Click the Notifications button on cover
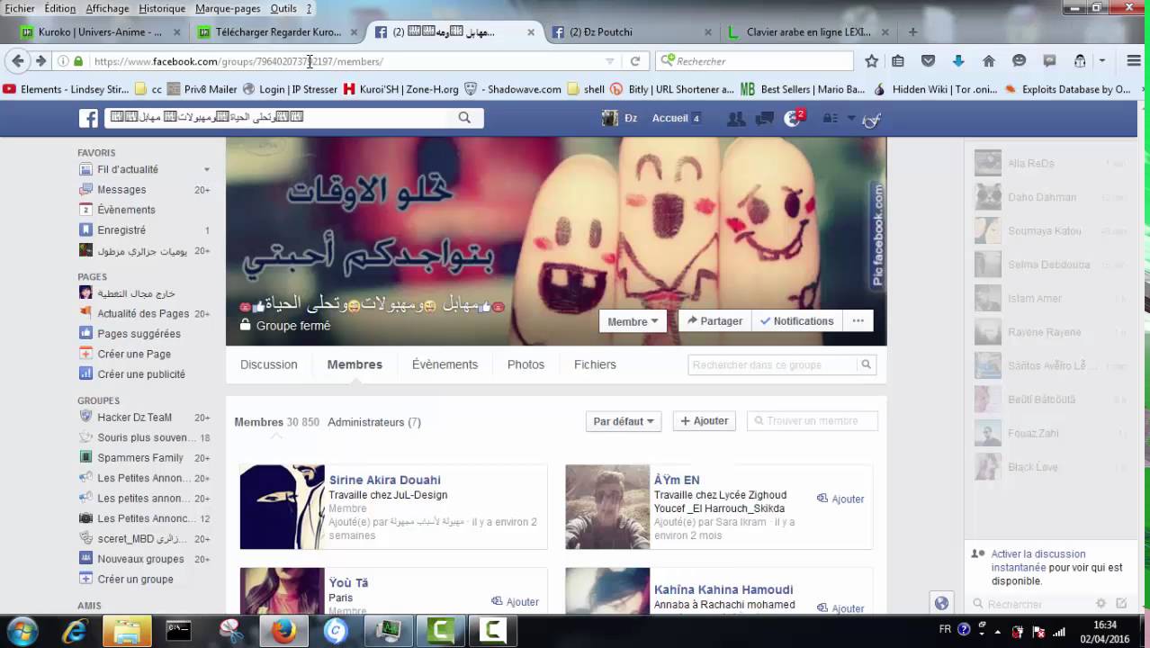 [x=796, y=320]
